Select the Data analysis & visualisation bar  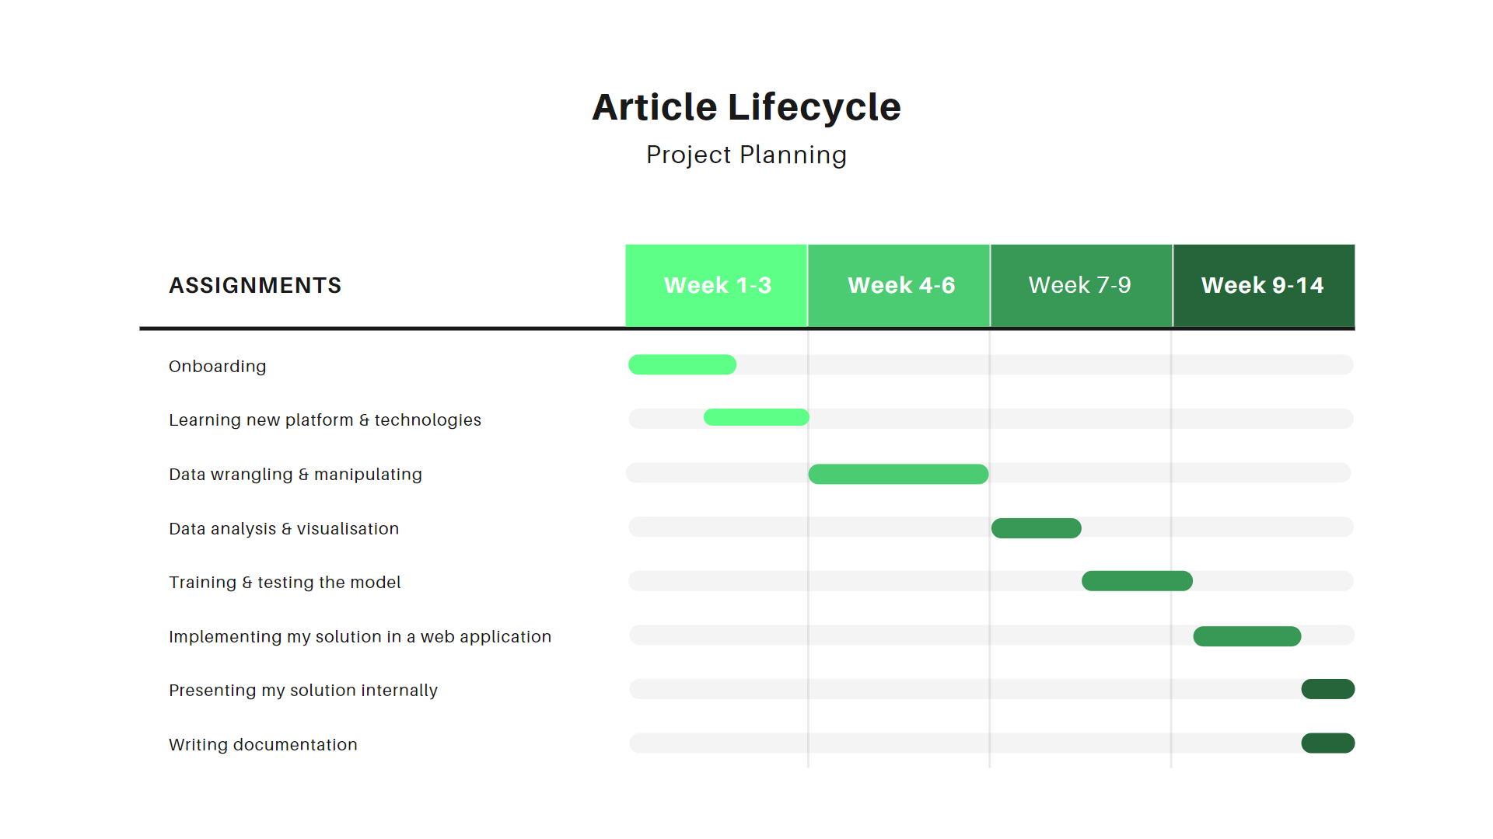pyautogui.click(x=1036, y=528)
